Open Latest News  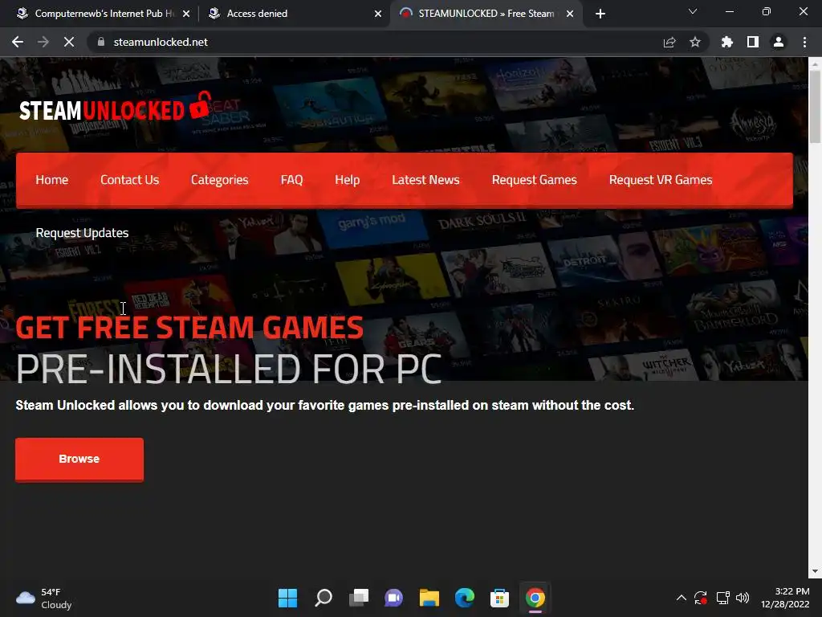[x=425, y=180]
